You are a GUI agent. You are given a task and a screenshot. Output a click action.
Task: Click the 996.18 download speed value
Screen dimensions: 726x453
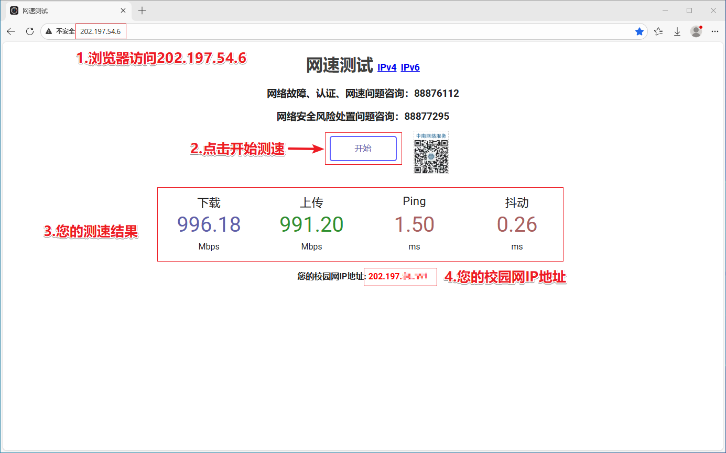tap(209, 224)
